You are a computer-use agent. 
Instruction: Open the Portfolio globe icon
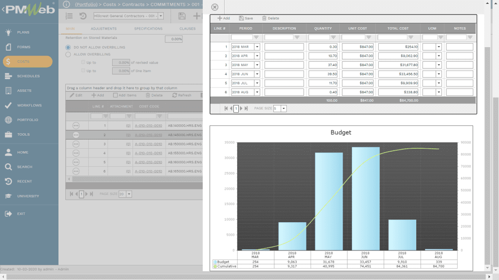pyautogui.click(x=8, y=120)
